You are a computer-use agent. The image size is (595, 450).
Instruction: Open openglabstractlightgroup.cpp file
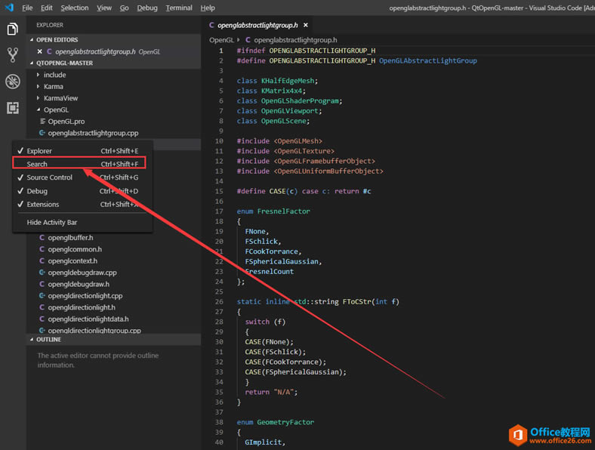(x=93, y=133)
